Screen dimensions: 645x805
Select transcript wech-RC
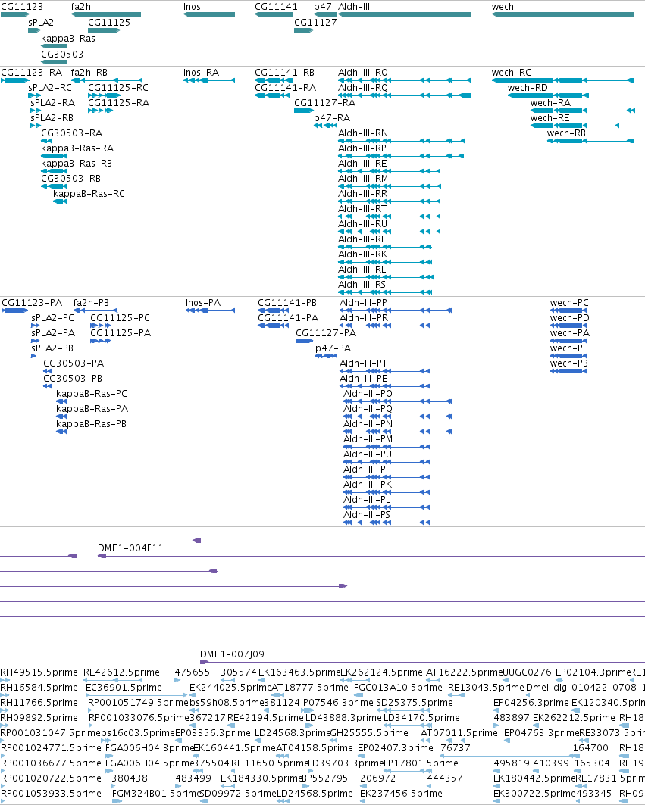coord(511,73)
